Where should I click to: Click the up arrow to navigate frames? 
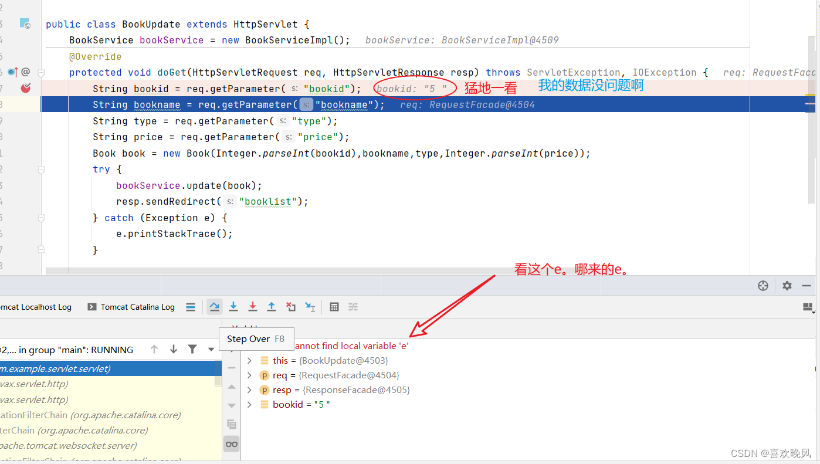[x=154, y=350]
